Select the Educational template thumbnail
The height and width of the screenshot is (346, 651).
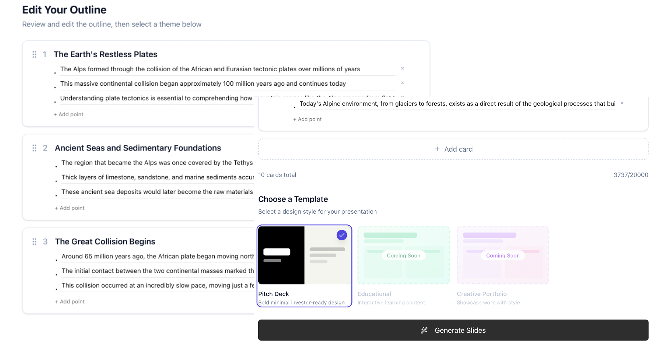point(403,255)
